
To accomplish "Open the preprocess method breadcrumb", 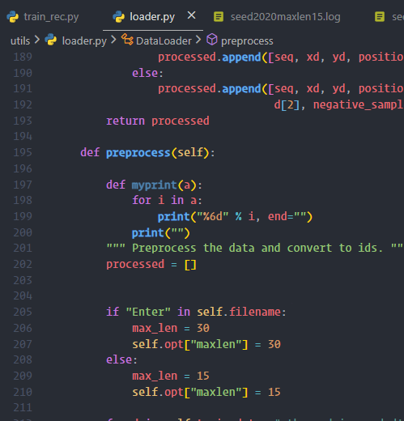I will tap(247, 41).
